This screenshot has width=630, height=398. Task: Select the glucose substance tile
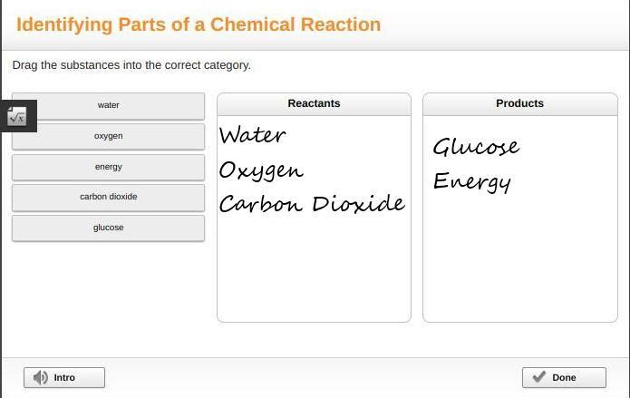tap(108, 228)
